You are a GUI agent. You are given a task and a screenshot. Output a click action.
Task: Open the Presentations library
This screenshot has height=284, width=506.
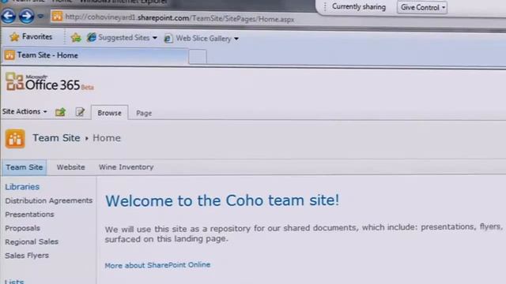tap(29, 215)
